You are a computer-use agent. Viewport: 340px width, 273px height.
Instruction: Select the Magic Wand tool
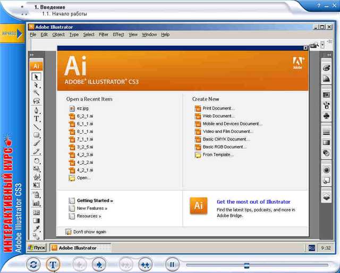36,93
